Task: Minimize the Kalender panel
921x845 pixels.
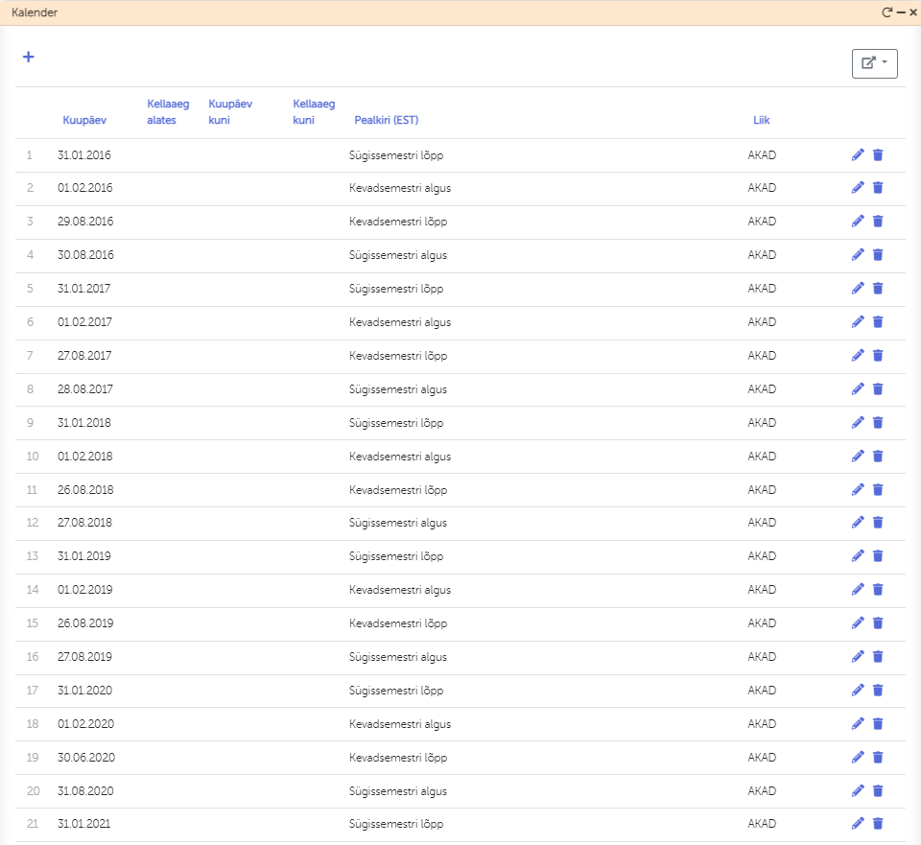Action: 901,12
